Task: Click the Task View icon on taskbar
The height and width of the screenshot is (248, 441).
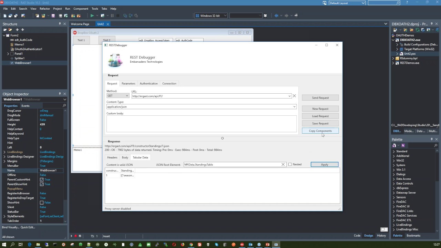Action: (21, 245)
